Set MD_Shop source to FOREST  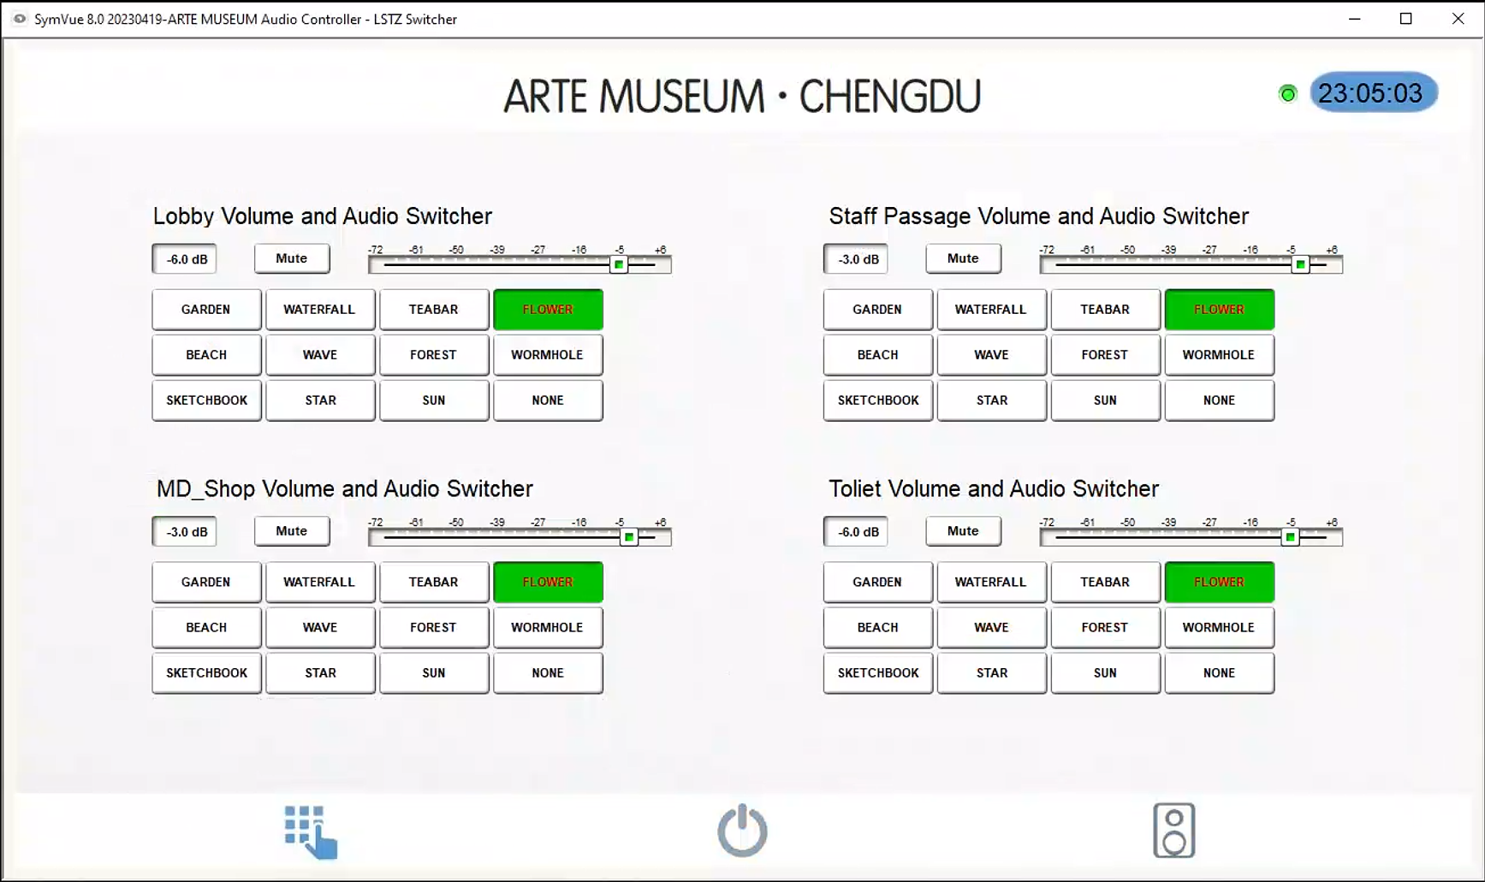coord(434,628)
